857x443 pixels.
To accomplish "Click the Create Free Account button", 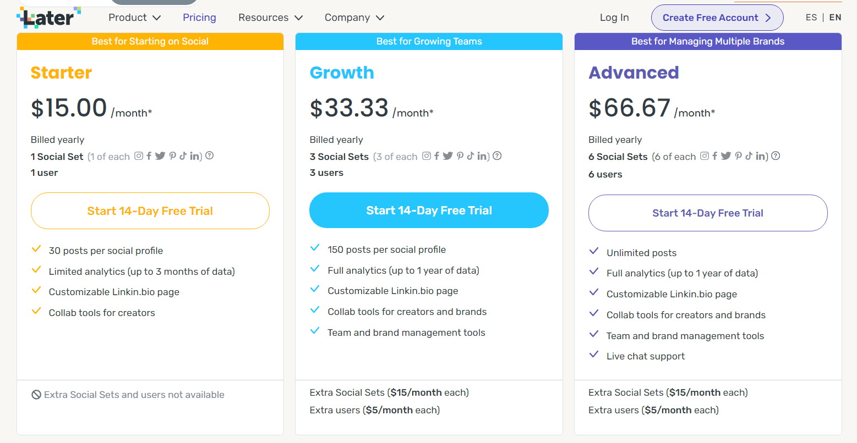I will point(717,18).
